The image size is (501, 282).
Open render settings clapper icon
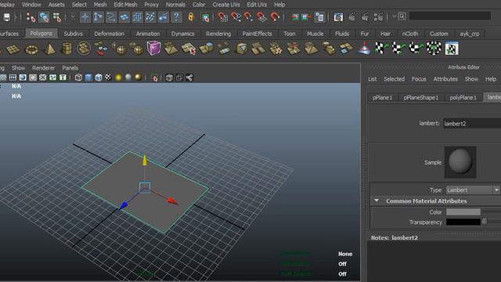point(378,17)
